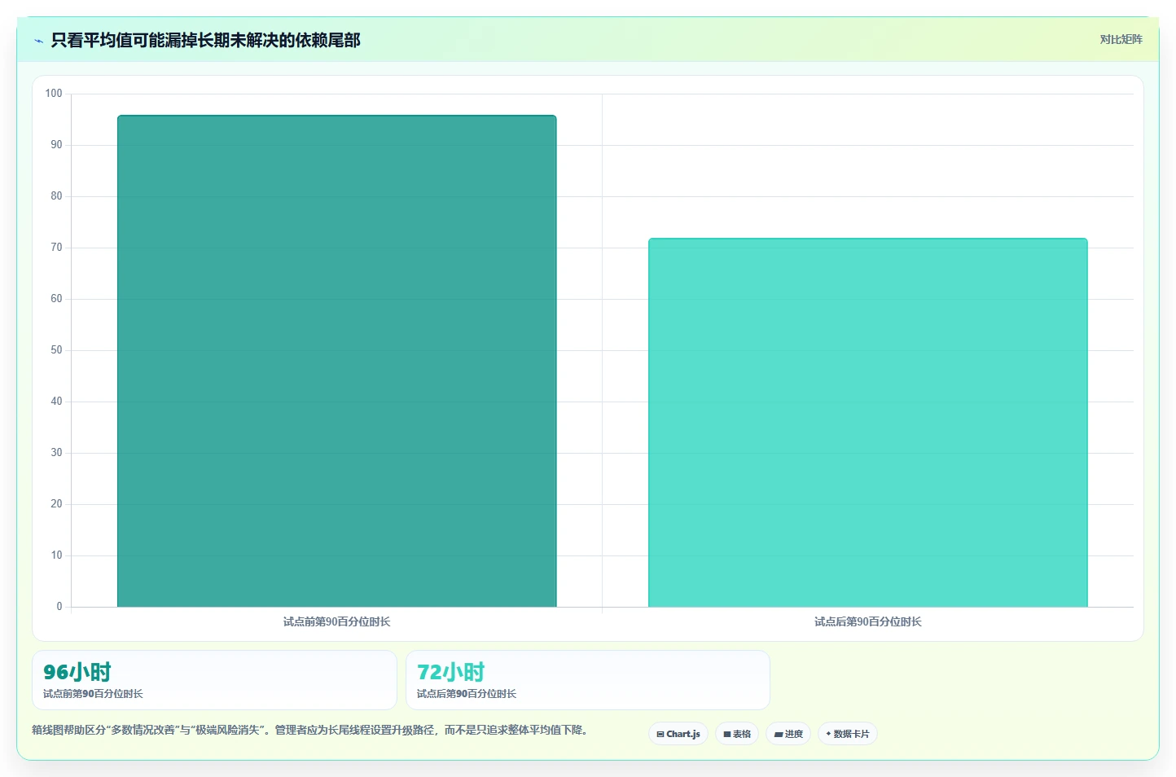
Task: Click the title 只看平均值可能漏掉长期未解决的依赖尾部
Action: click(205, 40)
